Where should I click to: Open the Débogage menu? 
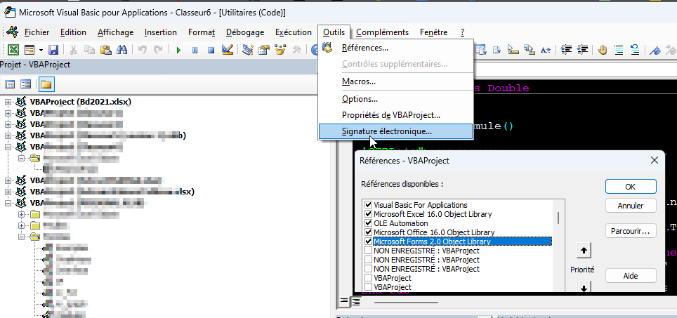click(x=245, y=32)
